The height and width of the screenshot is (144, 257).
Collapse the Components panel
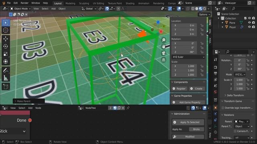(172, 82)
